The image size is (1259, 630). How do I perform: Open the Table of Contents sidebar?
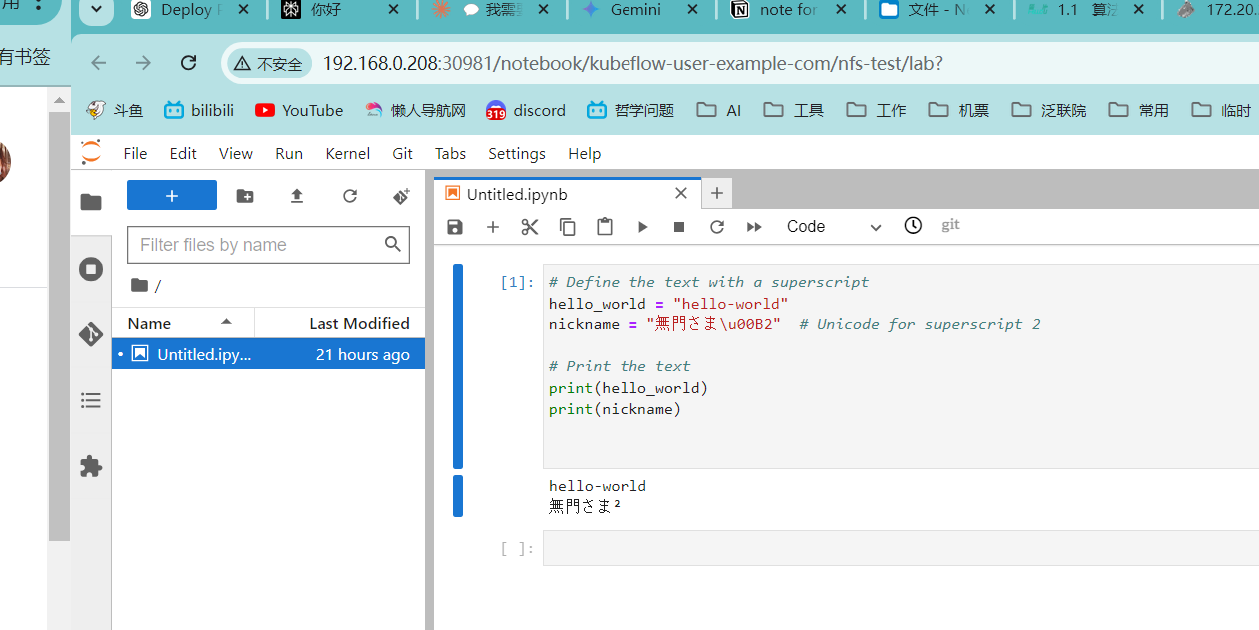point(91,400)
